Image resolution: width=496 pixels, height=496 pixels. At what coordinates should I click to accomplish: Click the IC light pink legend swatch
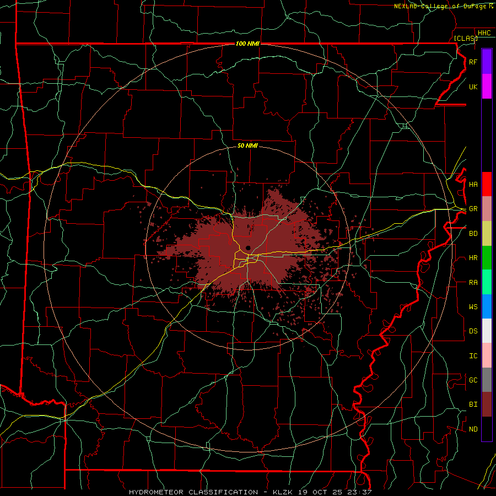point(487,355)
